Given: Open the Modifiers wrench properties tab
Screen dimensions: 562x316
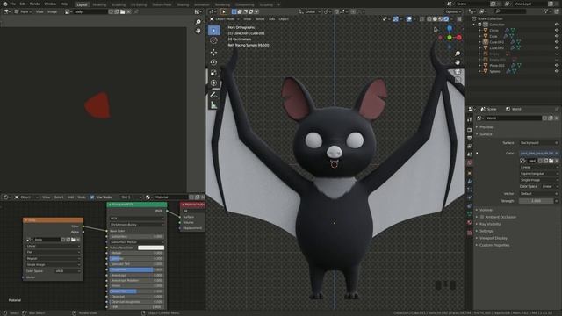Looking at the screenshot, I should 470,182.
